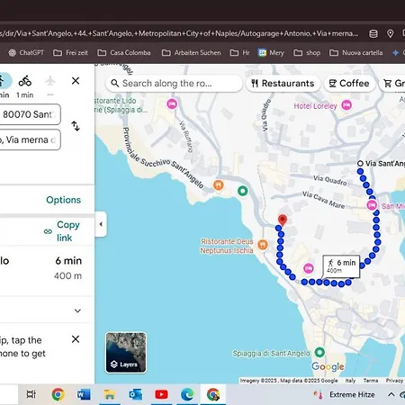Screen dimensions: 405x405
Task: Open Word from taskbar
Action: pyautogui.click(x=84, y=394)
